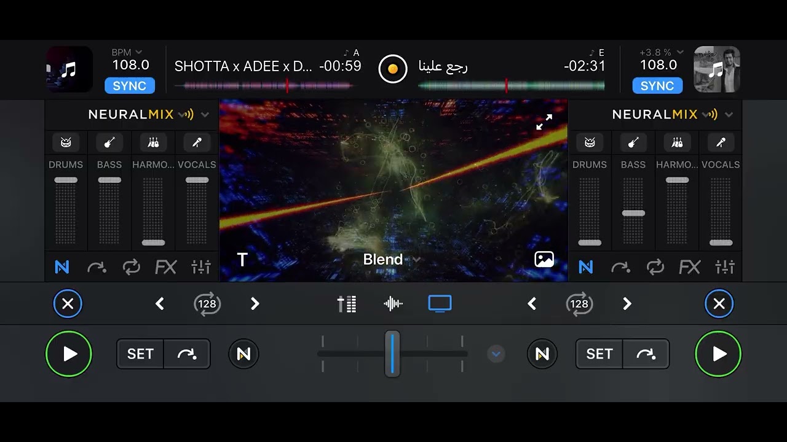
Task: Expand right NEURALMIX dropdown
Action: coord(729,115)
